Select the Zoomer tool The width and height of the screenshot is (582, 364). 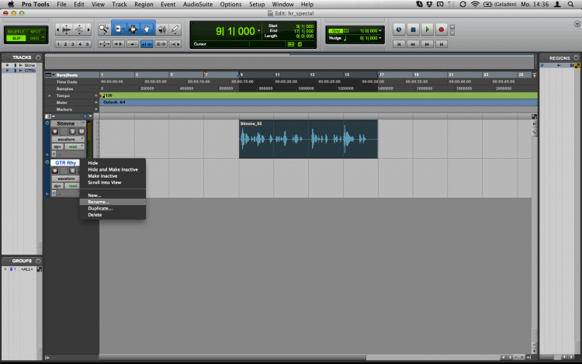(104, 29)
